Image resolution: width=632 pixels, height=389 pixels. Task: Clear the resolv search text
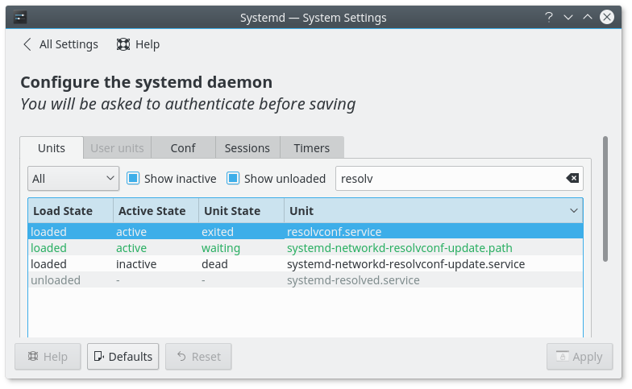tap(572, 179)
